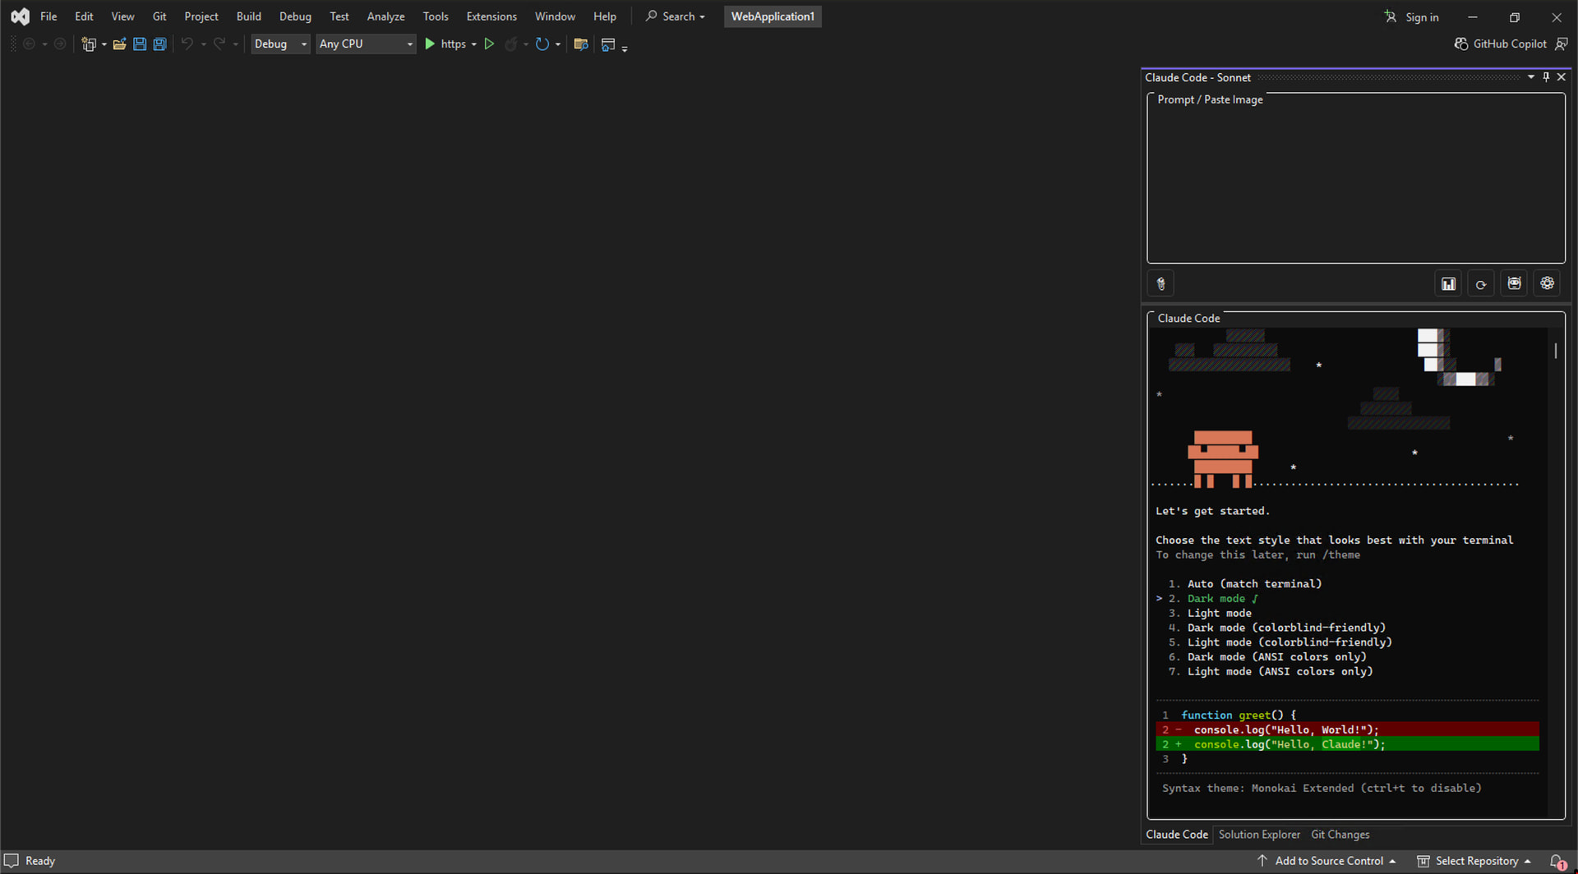Click the green added console.log diff line
The width and height of the screenshot is (1578, 874).
[1347, 744]
